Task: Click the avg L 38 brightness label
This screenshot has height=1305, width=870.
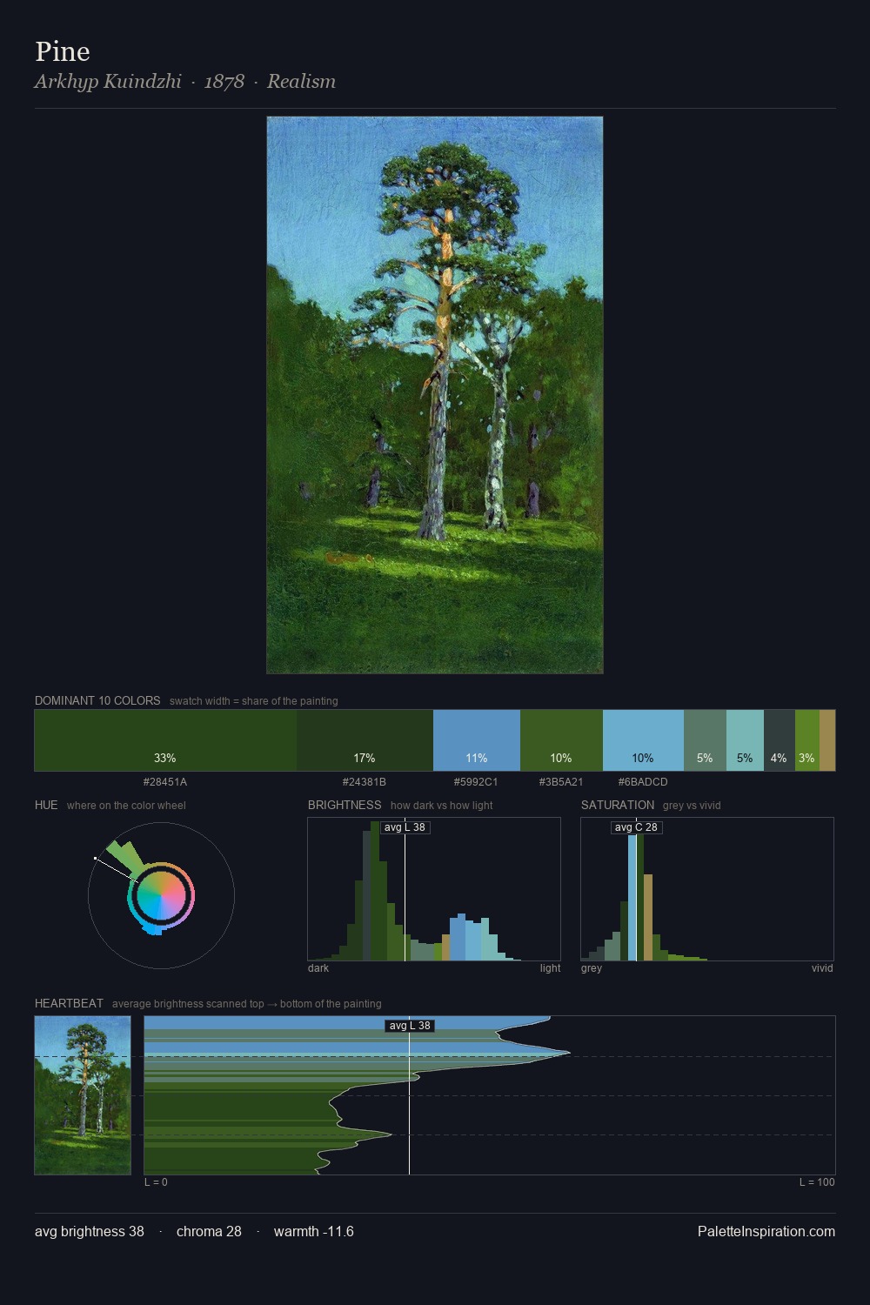Action: click(x=405, y=827)
